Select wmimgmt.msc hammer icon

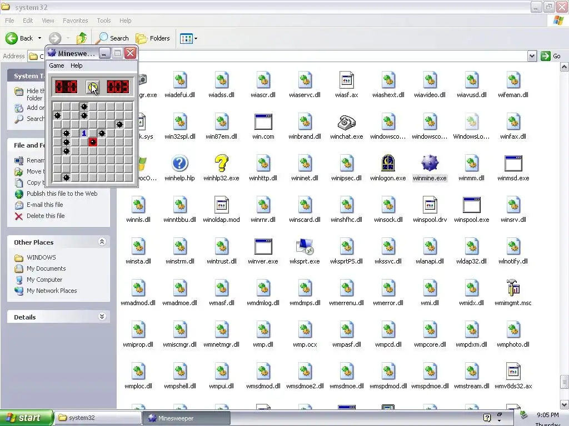point(513,288)
